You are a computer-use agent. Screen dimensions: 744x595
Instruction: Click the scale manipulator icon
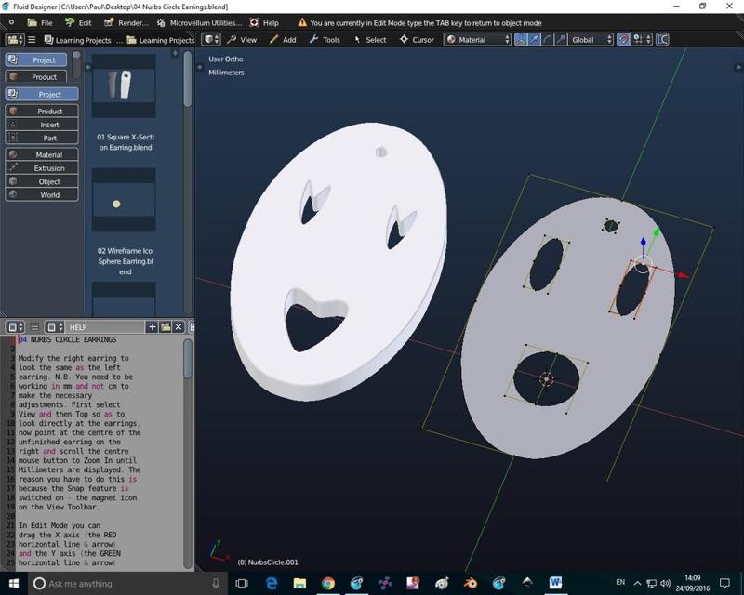coord(559,40)
